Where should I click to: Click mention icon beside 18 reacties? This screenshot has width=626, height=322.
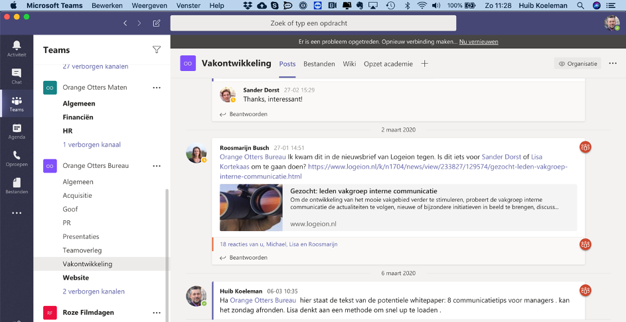pyautogui.click(x=586, y=244)
